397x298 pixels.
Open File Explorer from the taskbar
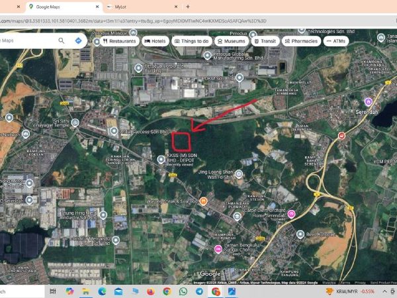(x=86, y=291)
